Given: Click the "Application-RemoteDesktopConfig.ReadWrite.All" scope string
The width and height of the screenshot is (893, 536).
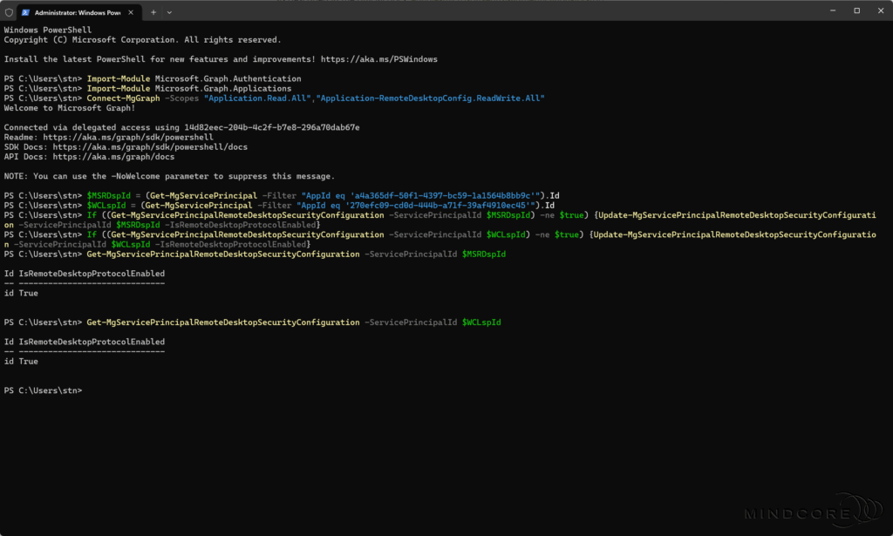Looking at the screenshot, I should point(431,98).
